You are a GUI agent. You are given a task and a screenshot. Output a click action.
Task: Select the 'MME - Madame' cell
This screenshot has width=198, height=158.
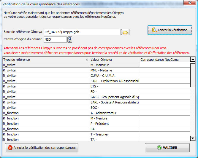[x=115, y=70]
